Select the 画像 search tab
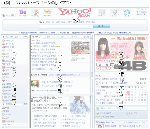Viewport: 150px width, 129px height. 58,22
